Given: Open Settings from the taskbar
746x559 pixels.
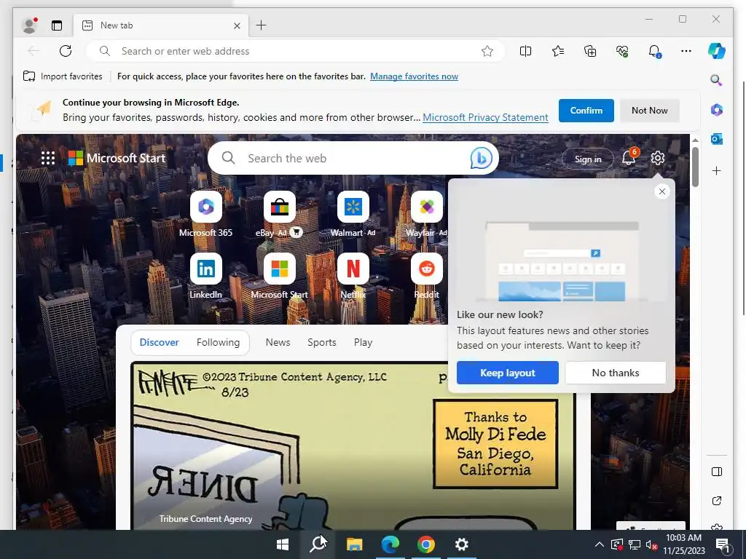Looking at the screenshot, I should 461,544.
